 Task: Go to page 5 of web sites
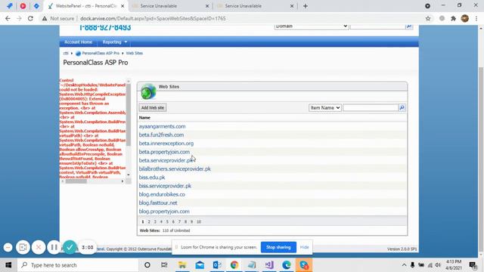pyautogui.click(x=167, y=221)
